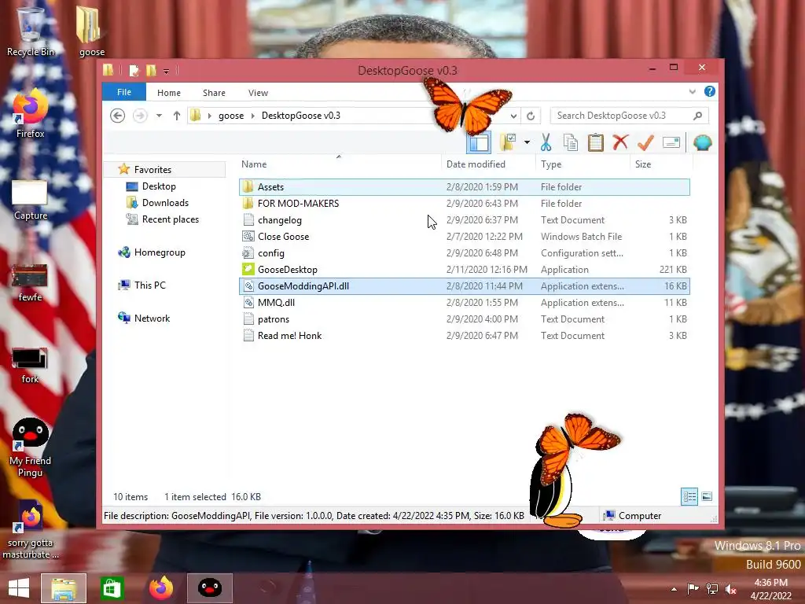
Task: Sort files by Size column header
Action: coord(660,164)
